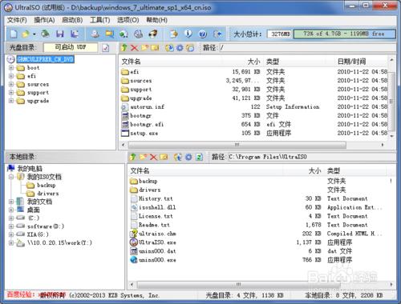The height and width of the screenshot is (304, 401).
Task: Click the 73% of 4.7GB capacity bar
Action: 344,34
